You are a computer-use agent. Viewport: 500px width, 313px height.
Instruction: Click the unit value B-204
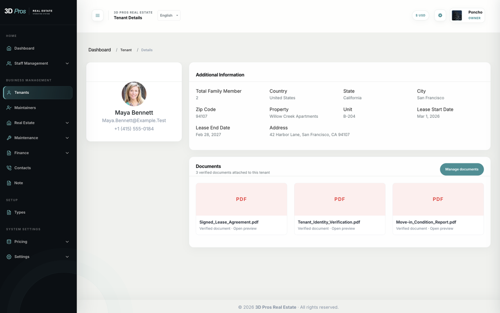[349, 116]
